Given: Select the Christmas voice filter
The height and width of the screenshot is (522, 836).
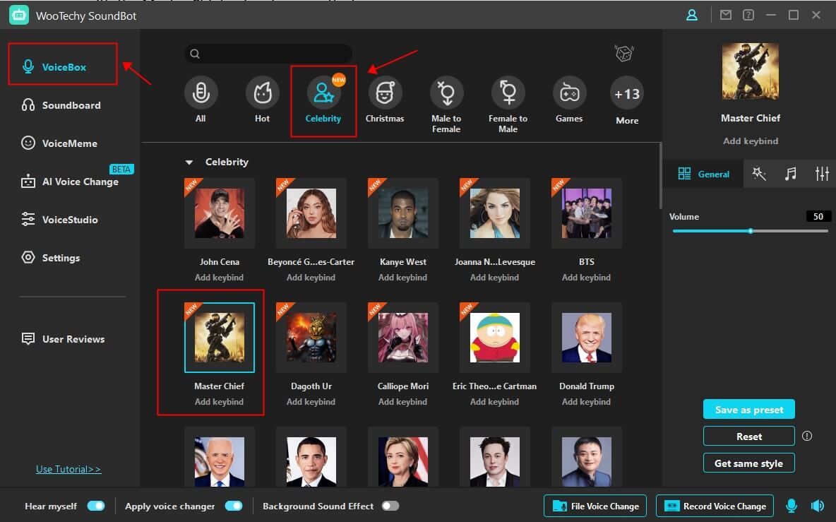Looking at the screenshot, I should [385, 93].
